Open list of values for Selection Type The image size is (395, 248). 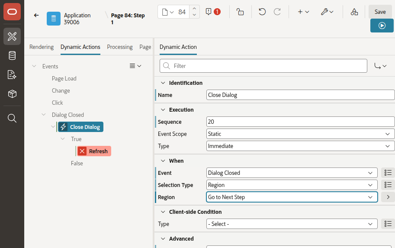pyautogui.click(x=388, y=185)
